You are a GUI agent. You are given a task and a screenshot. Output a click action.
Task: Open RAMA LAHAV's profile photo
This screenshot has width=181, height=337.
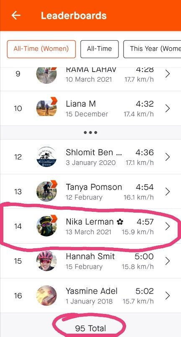click(x=47, y=75)
